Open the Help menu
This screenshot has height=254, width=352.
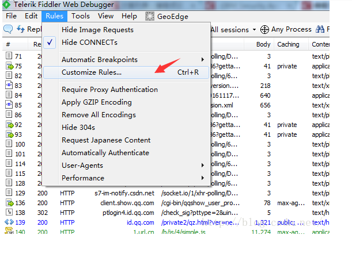click(129, 16)
